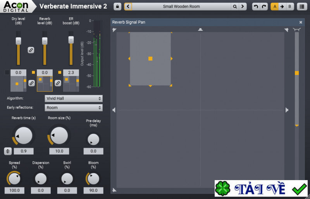
Task: Click the ER boost slider handle
Action: point(71,40)
